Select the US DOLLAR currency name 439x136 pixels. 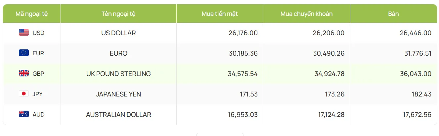(118, 33)
